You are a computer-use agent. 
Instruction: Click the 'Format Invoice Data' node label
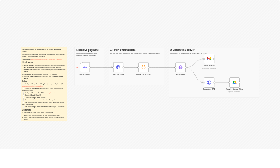(x=144, y=74)
